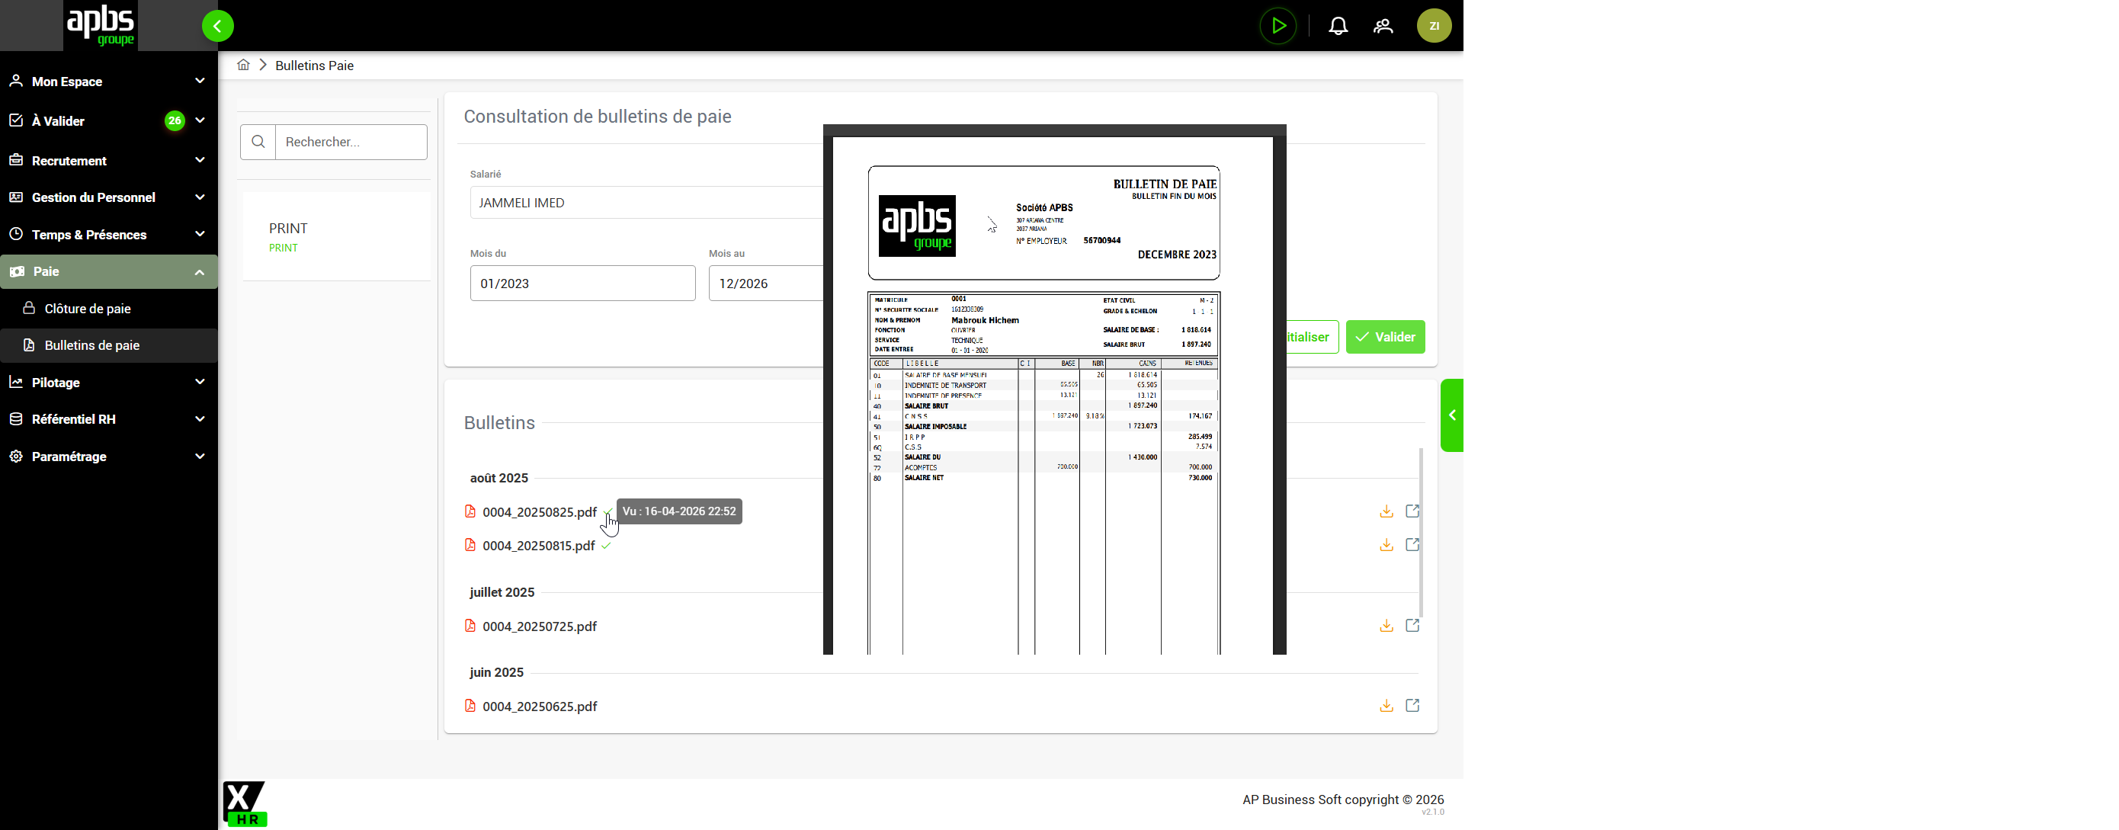Click PDF icon of 0004_20250825.pdf
The width and height of the screenshot is (2119, 830).
point(470,511)
